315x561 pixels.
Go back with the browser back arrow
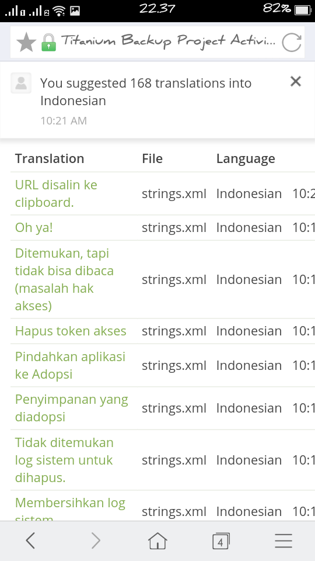tap(31, 540)
